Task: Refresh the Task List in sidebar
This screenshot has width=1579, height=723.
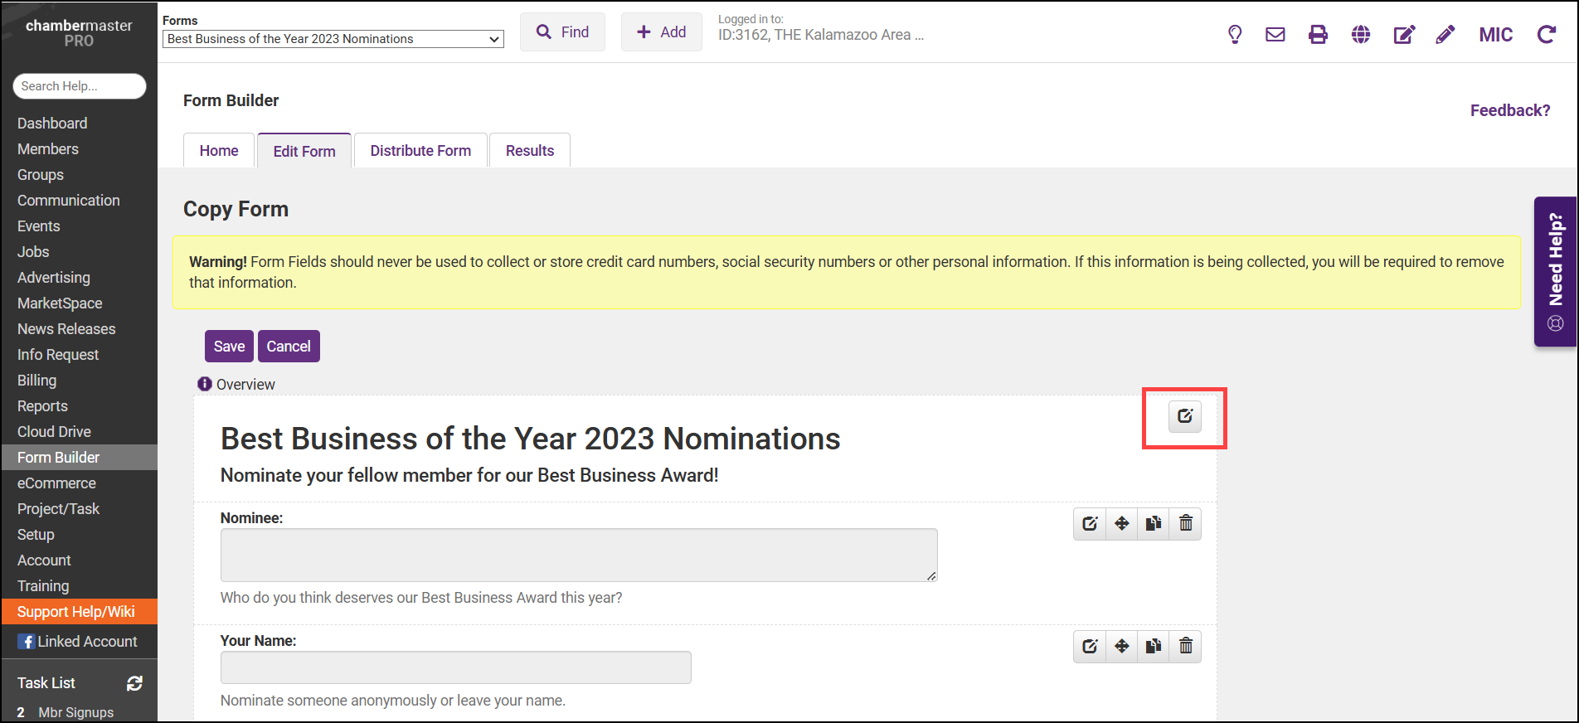Action: (134, 683)
